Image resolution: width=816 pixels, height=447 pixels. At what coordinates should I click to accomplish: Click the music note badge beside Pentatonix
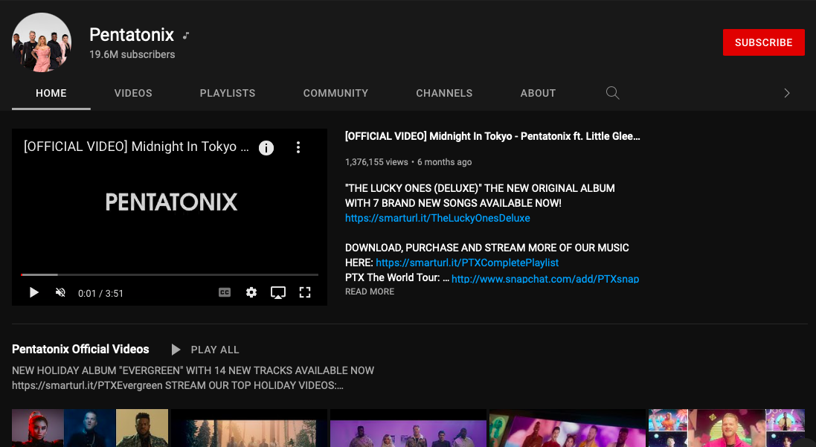[x=186, y=36]
